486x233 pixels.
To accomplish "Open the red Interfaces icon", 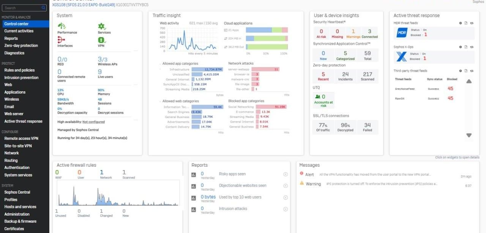I will pos(61,40).
